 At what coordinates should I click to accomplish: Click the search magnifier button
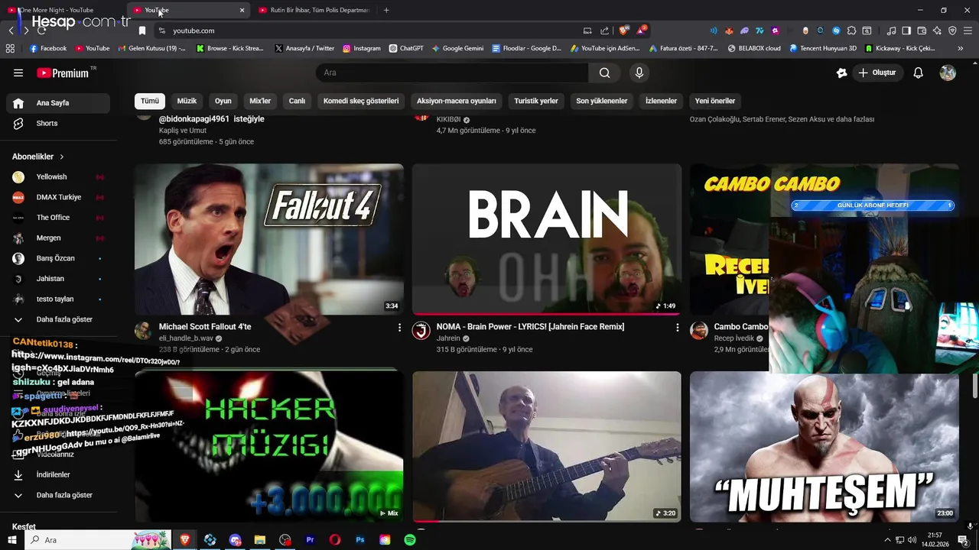[x=605, y=73]
